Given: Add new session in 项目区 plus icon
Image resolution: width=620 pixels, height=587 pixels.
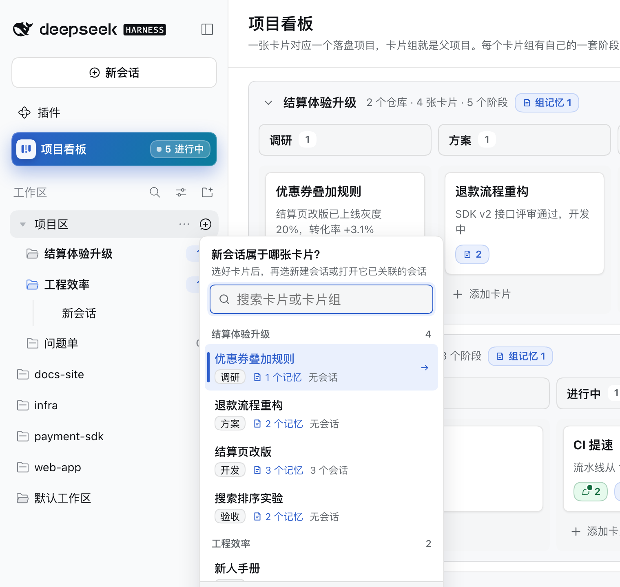Looking at the screenshot, I should [206, 224].
